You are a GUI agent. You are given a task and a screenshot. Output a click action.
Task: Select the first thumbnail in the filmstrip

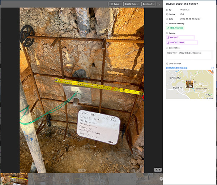pos(14,178)
